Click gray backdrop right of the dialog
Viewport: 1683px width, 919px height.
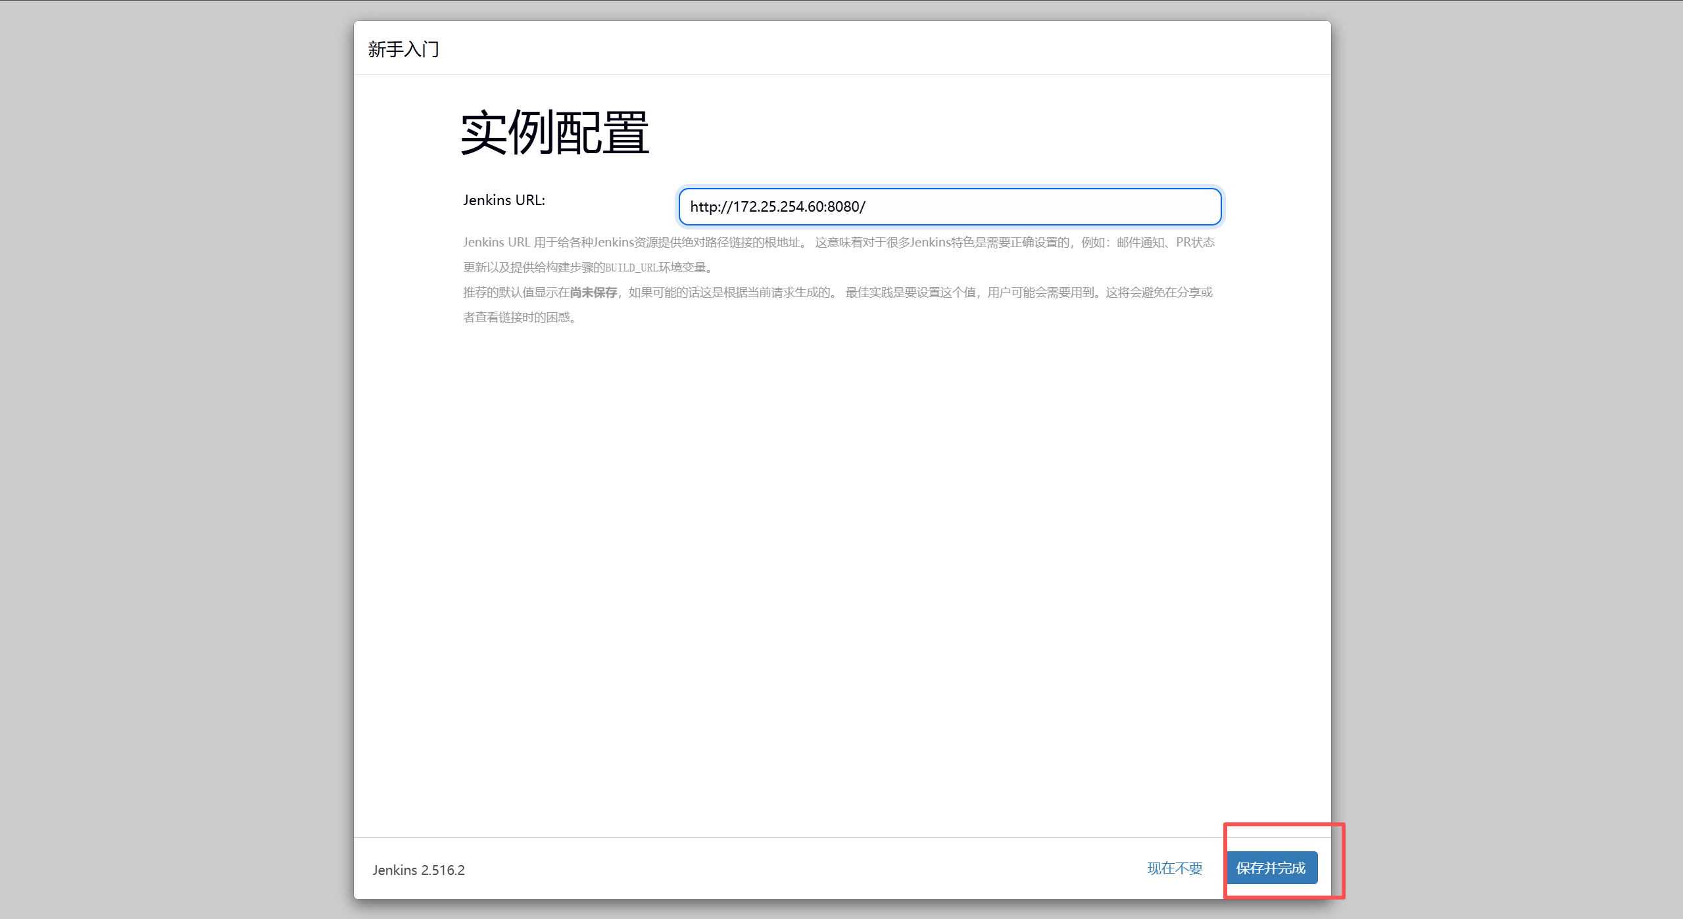click(1506, 460)
